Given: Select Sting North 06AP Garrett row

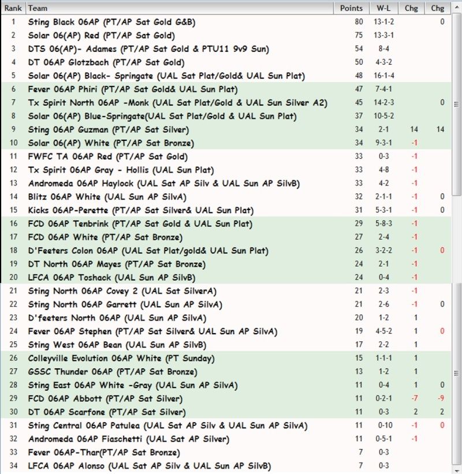Looking at the screenshot, I should (x=226, y=304).
